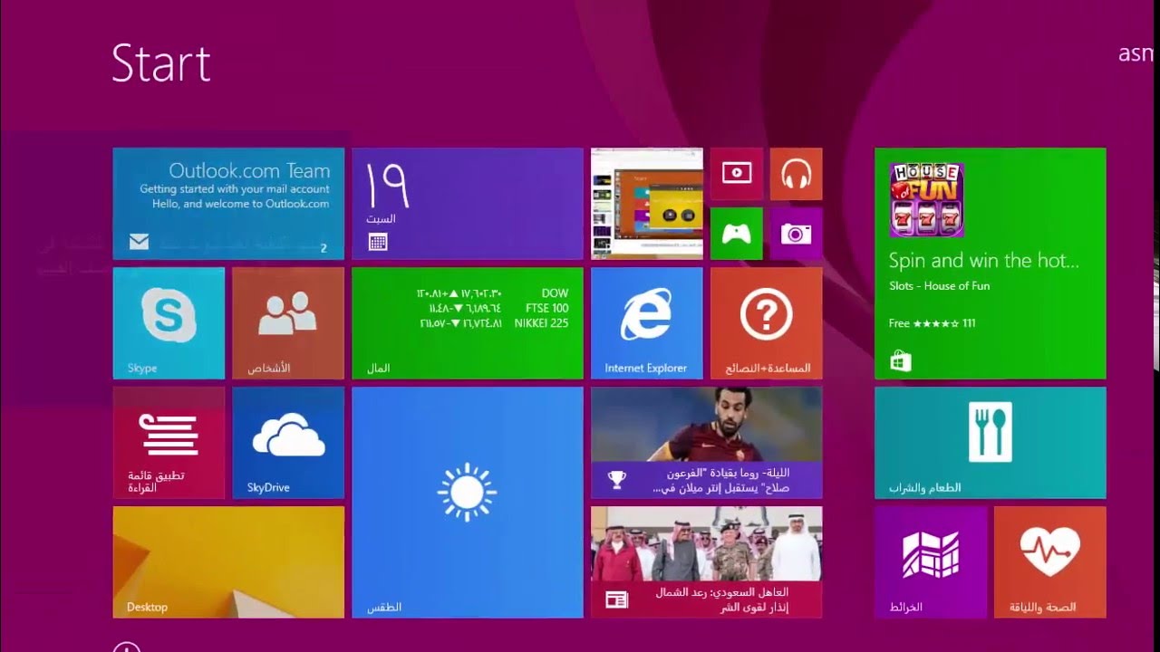
Task: Open the Music headphones tile
Action: tap(797, 174)
